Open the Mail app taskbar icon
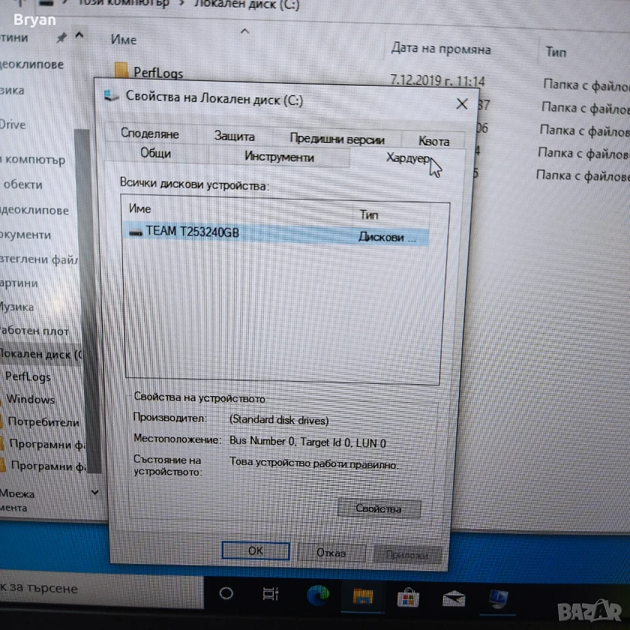 click(x=453, y=599)
